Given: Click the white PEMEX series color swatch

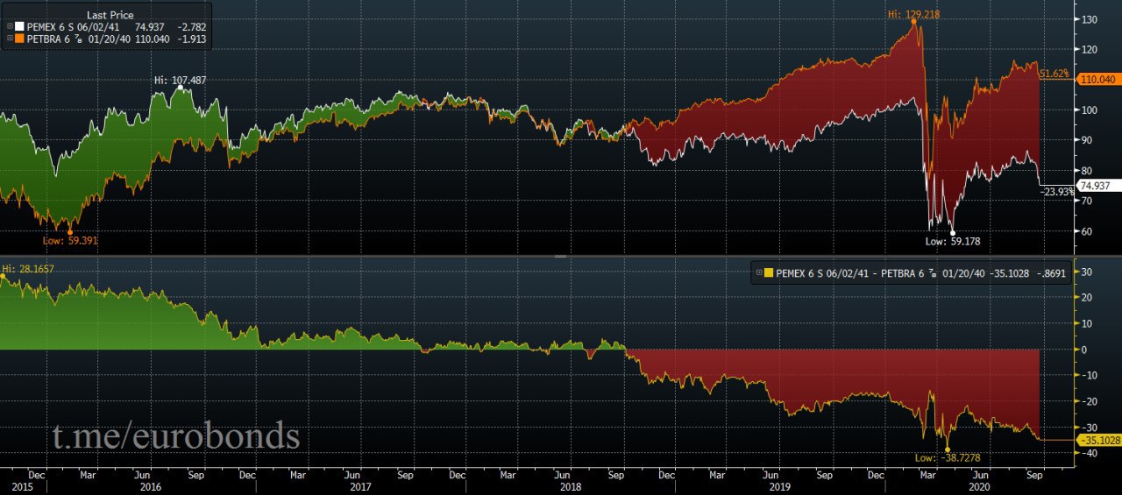Looking at the screenshot, I should [x=20, y=28].
